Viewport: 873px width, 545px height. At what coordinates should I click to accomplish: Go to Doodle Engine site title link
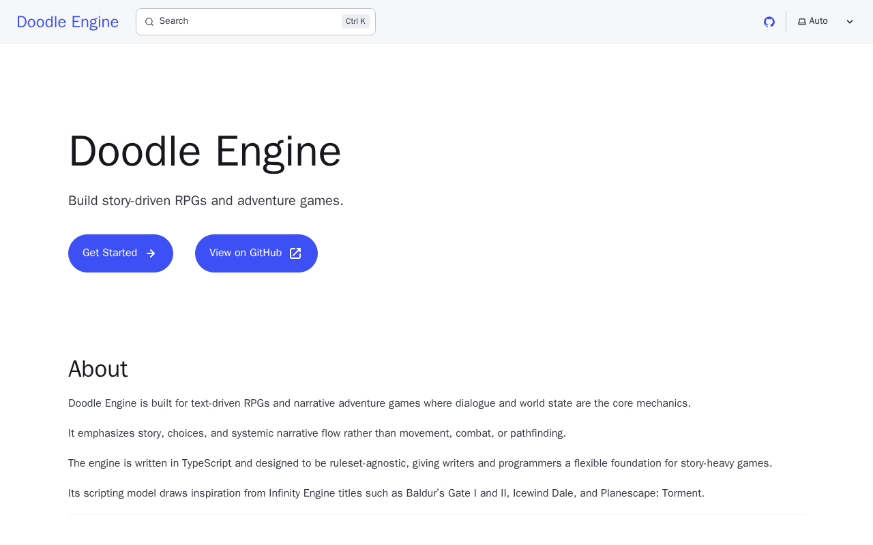(x=68, y=22)
